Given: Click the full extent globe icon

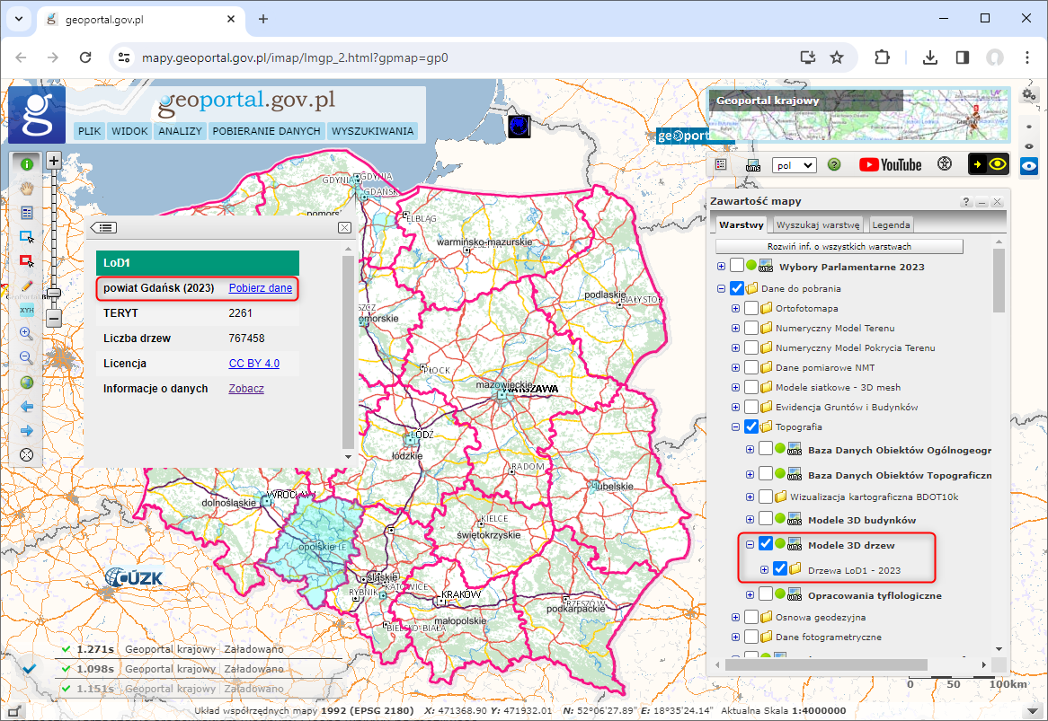Looking at the screenshot, I should tap(26, 382).
